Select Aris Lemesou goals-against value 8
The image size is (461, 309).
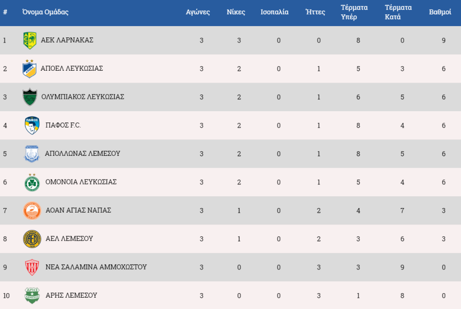(402, 296)
